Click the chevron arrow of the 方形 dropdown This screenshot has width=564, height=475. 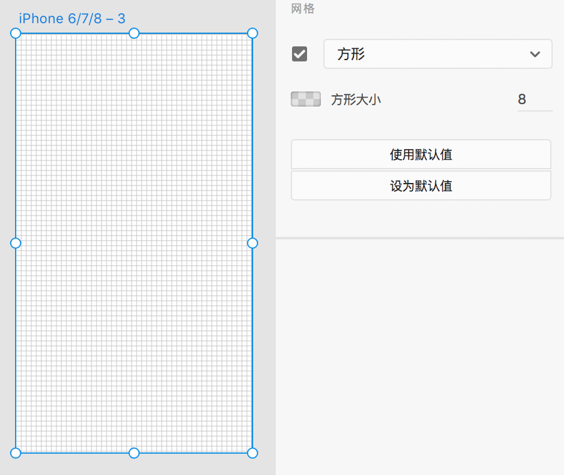(x=535, y=55)
